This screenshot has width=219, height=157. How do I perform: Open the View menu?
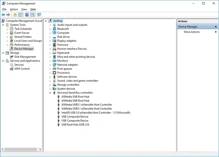pos(24,9)
